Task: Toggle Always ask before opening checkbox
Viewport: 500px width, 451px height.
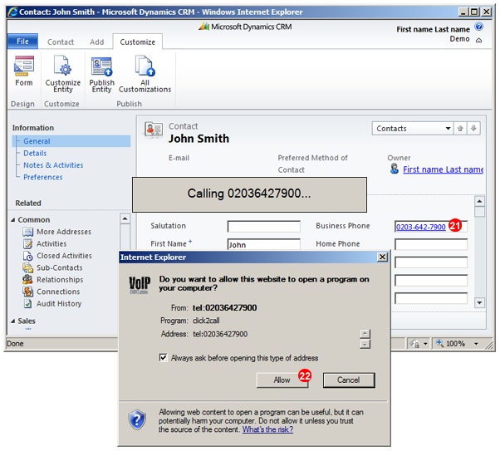Action: click(163, 358)
